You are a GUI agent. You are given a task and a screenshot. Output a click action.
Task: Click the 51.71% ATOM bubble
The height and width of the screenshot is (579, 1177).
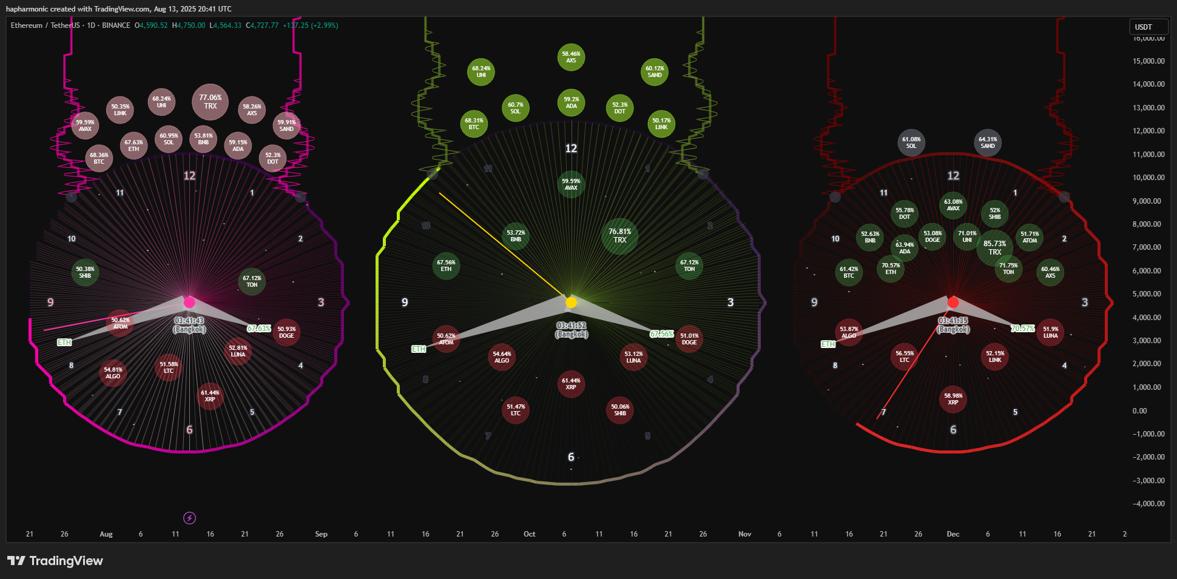point(1030,237)
